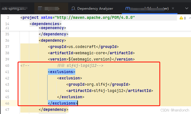Click the us.codecraft groupId text
This screenshot has height=114, width=191.
click(x=82, y=47)
